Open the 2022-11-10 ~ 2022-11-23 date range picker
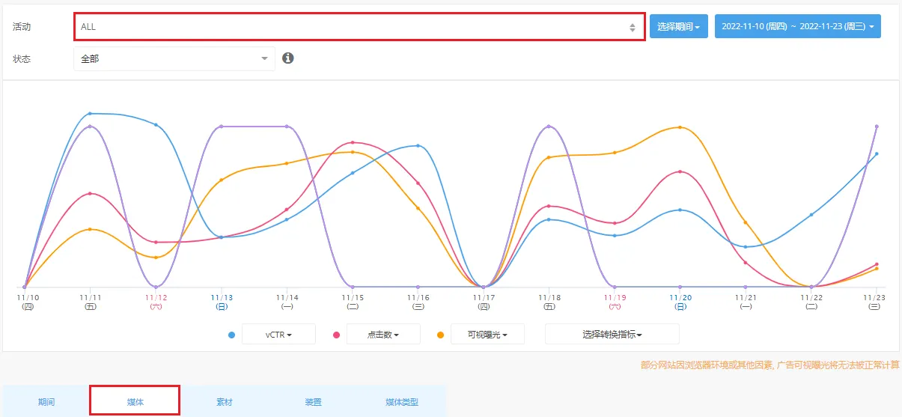The image size is (902, 417). point(797,26)
